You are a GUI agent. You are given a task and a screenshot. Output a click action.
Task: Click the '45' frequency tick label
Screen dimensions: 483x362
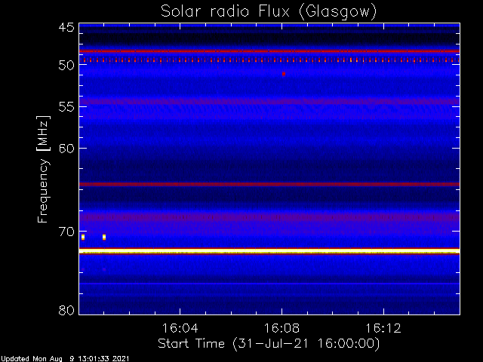pyautogui.click(x=66, y=28)
